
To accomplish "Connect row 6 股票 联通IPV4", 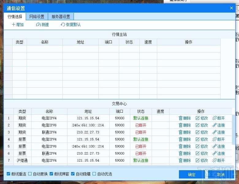I will tap(218, 153).
